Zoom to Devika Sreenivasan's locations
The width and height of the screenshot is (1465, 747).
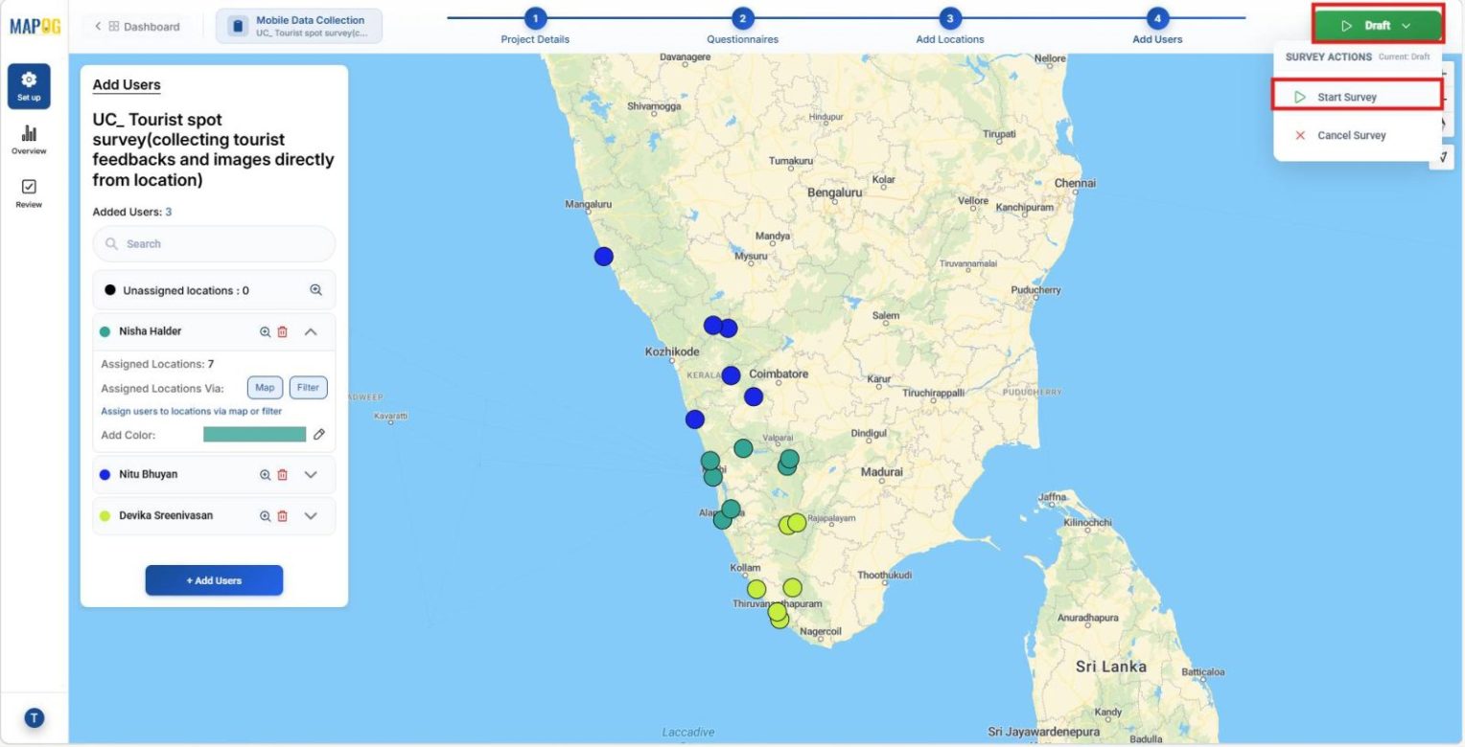point(266,516)
